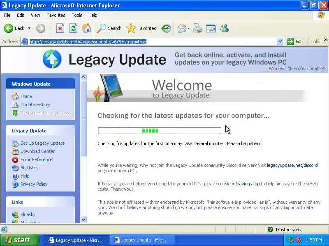The image size is (329, 246).
Task: Open the Back button history dropdown arrow
Action: [x=29, y=28]
